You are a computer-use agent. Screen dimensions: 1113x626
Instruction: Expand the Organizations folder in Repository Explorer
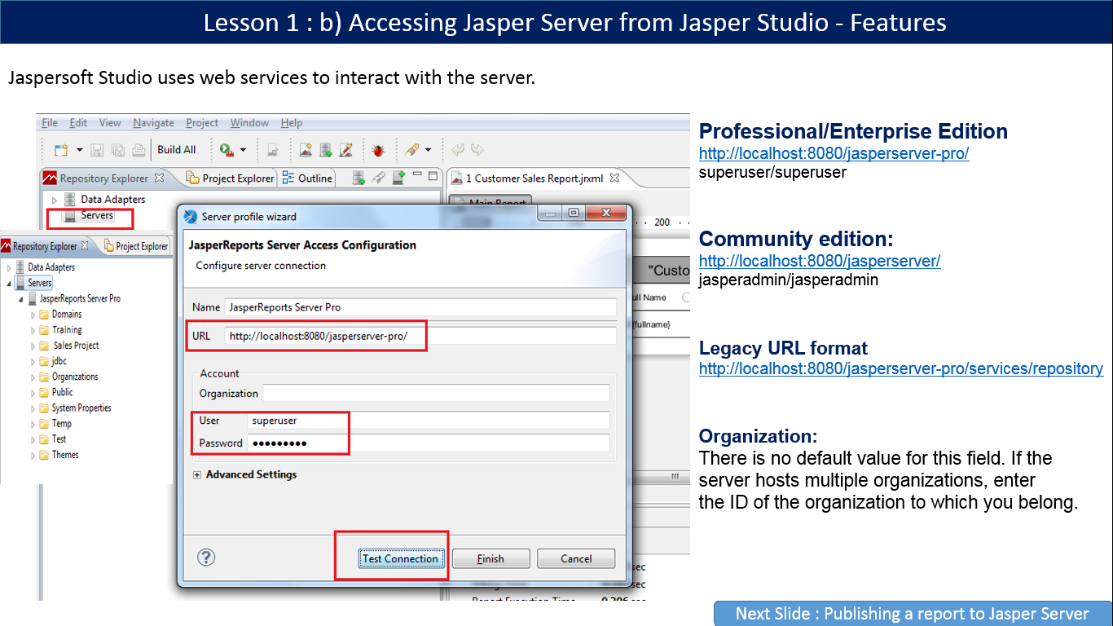(33, 376)
